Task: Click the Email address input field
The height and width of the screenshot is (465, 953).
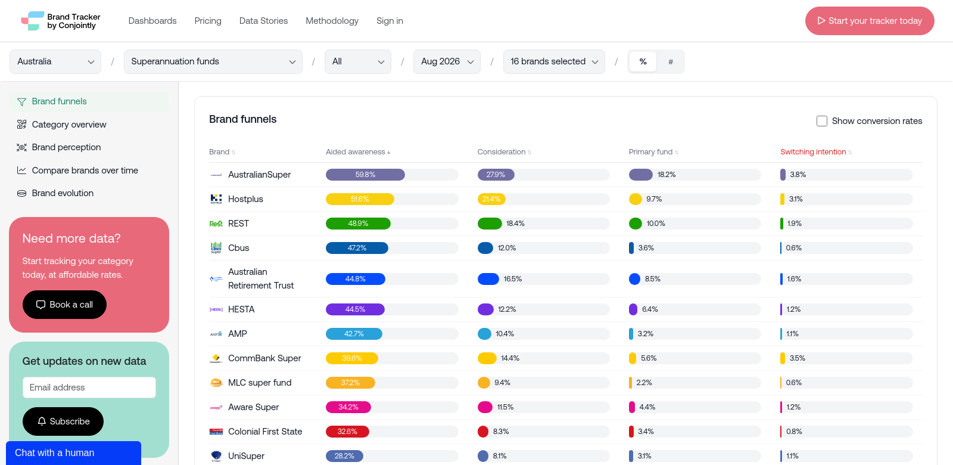Action: click(x=89, y=387)
